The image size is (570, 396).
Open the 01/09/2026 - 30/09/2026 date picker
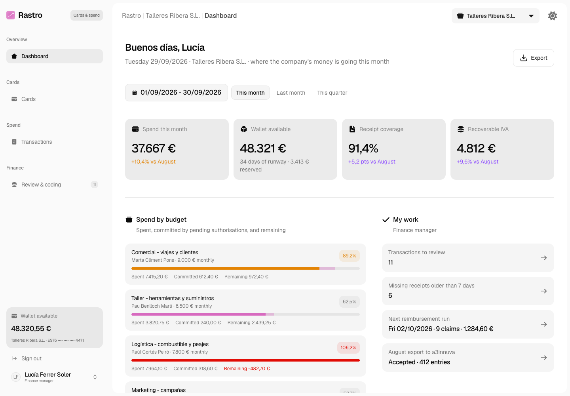pos(177,93)
